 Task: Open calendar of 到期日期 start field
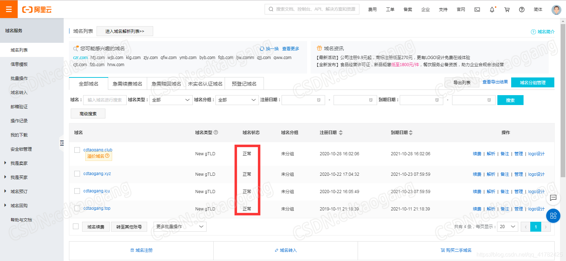[x=437, y=100]
